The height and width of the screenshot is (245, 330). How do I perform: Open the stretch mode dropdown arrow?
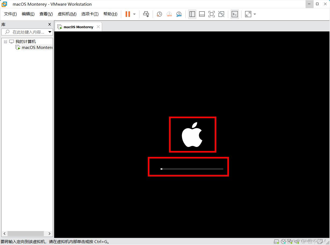[x=255, y=14]
